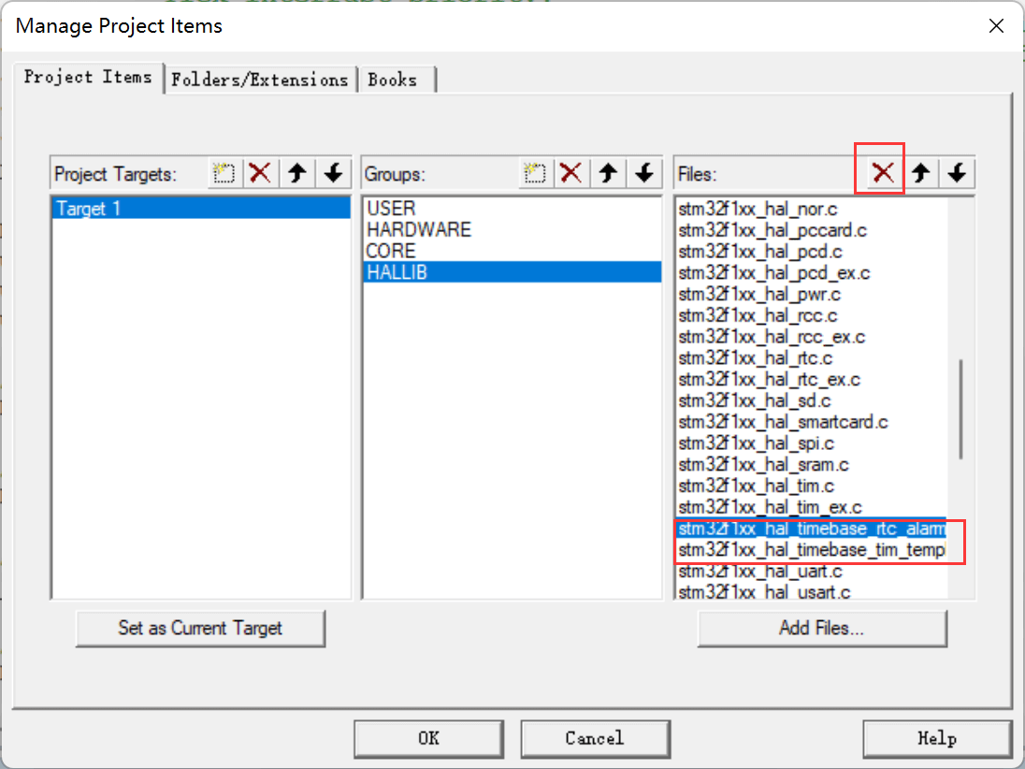Move the selected file down
The width and height of the screenshot is (1025, 769).
click(958, 173)
